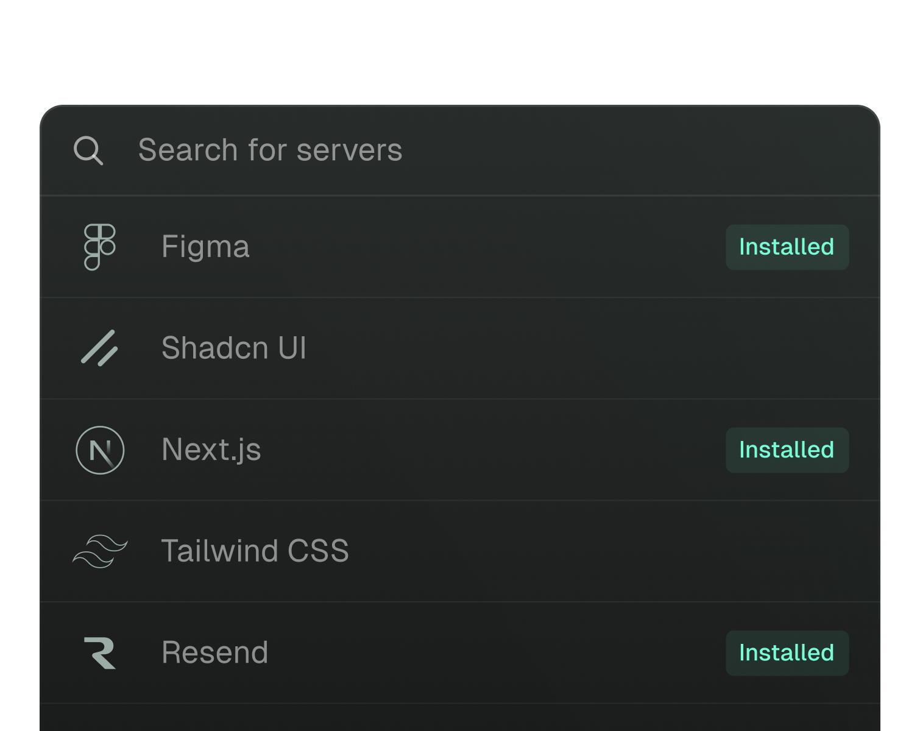Viewport: 920px width, 731px height.
Task: Click the Figma logo icon
Action: coord(99,247)
